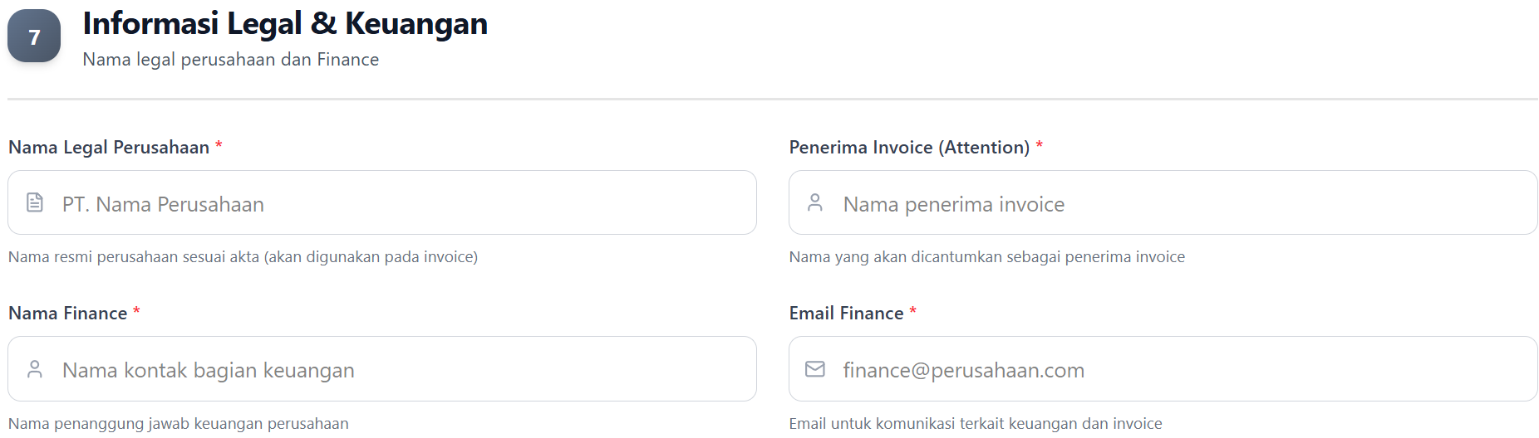Click the person icon in Nama Finance field

(35, 369)
